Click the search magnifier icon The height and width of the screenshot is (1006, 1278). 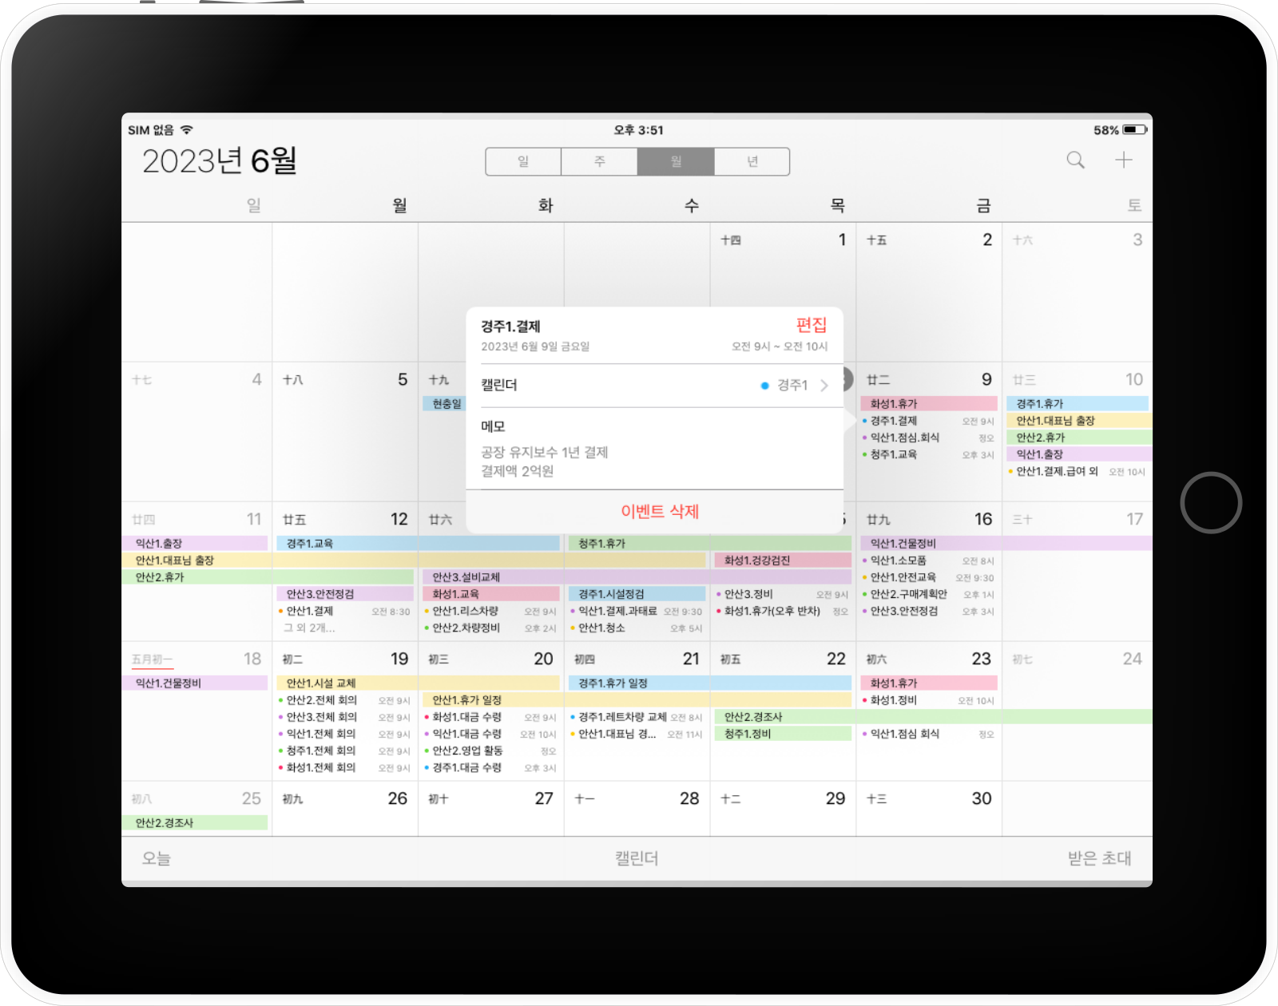(x=1075, y=160)
